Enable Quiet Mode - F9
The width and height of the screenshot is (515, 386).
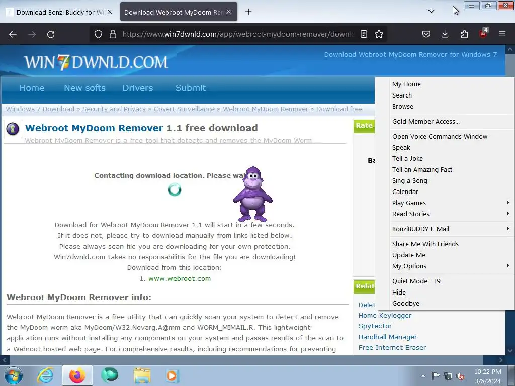pos(416,281)
